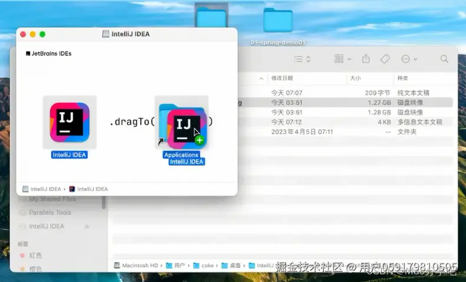Select the IntelliJ IDEA app icon in the installer
Viewport: 466px width, 282px height.
point(70,122)
